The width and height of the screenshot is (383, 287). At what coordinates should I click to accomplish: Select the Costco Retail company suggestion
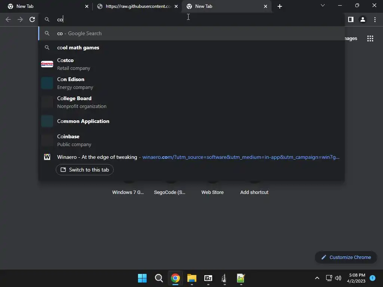[191, 64]
